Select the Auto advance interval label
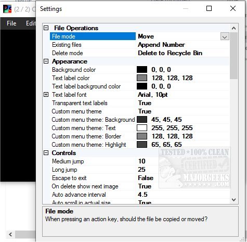The width and height of the screenshot is (247, 242). 79,195
